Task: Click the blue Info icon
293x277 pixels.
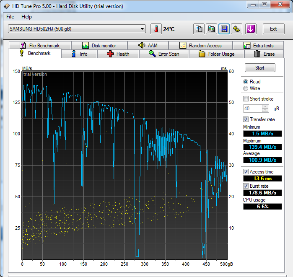Action: pos(74,54)
